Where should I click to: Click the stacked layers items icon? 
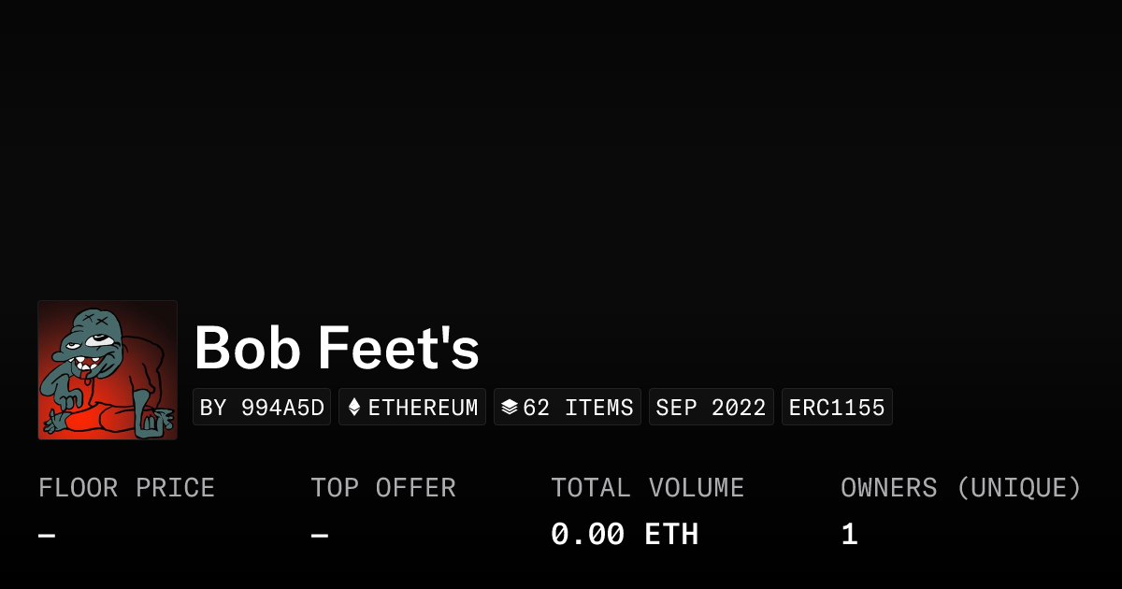click(509, 408)
